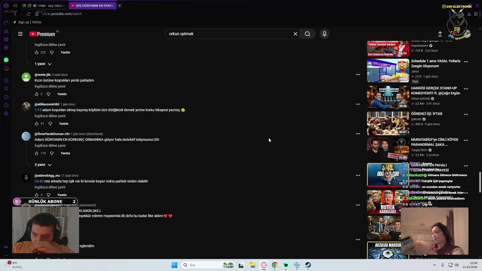Clear the search text with the X
The width and height of the screenshot is (482, 271).
click(296, 34)
